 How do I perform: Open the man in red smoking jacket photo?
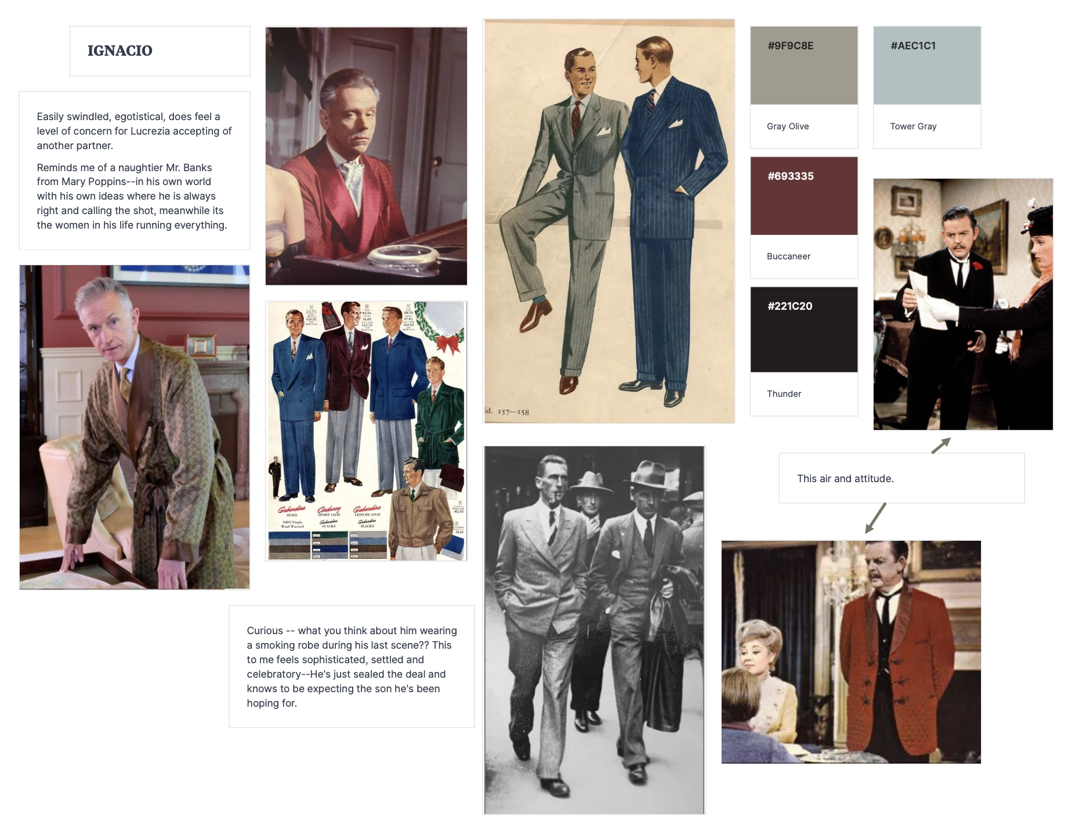(366, 156)
